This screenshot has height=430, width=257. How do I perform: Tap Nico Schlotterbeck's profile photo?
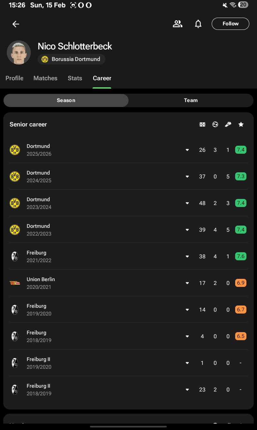tap(19, 52)
